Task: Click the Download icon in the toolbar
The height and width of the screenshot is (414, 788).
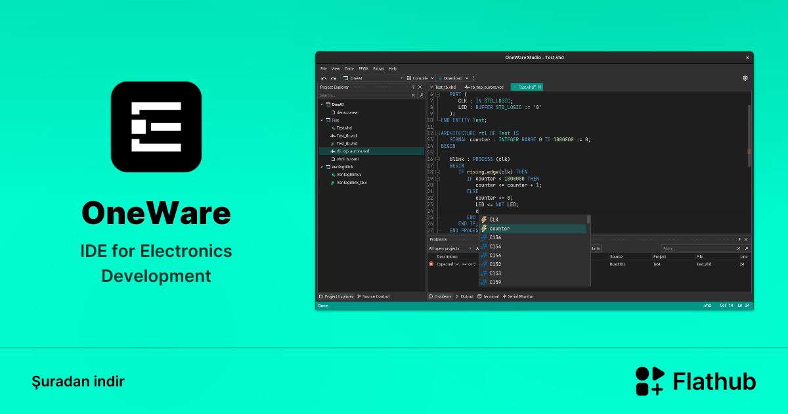Action: [440, 78]
